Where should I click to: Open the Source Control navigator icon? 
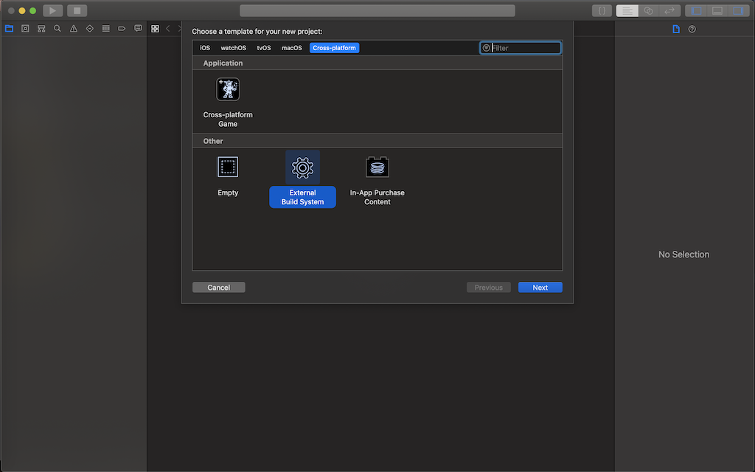tap(25, 29)
